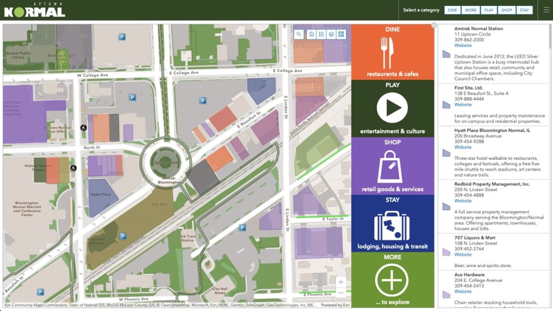Image resolution: width=553 pixels, height=311 pixels.
Task: Open the DINE restaurants & cafes tile
Action: (x=393, y=52)
